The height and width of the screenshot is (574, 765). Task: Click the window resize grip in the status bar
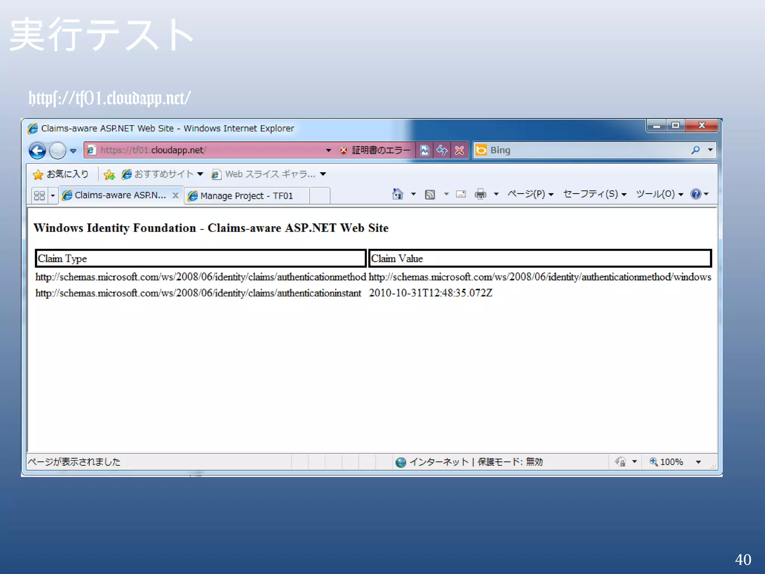tap(713, 466)
